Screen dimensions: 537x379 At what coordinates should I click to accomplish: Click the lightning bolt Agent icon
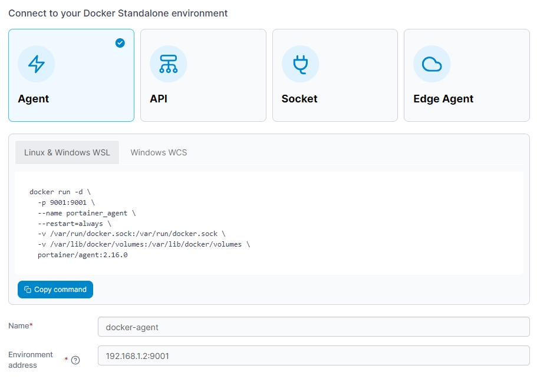37,64
